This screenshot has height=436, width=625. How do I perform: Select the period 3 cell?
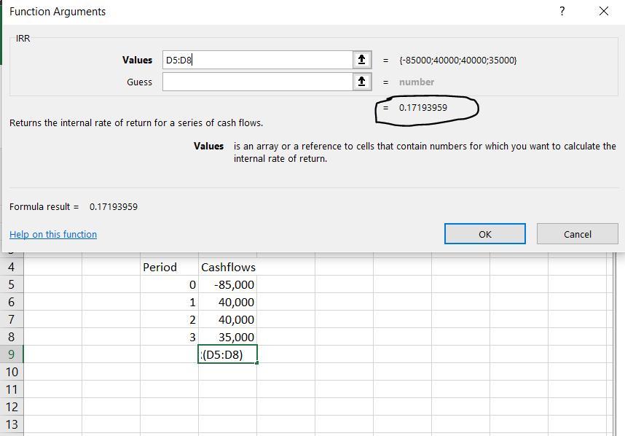[x=169, y=337]
